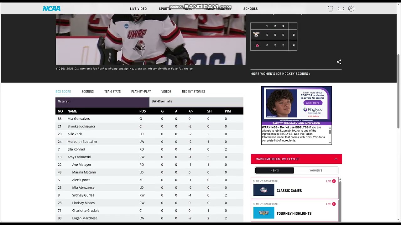The image size is (401, 225).
Task: Click player name Mia Abruzzese
Action: [83, 187]
